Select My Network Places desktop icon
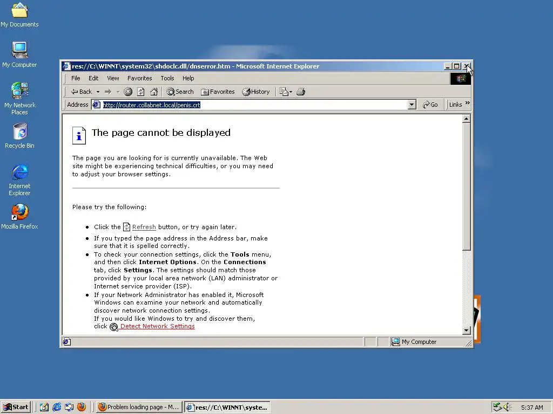Screen dimensions: 553x414 click(x=20, y=99)
